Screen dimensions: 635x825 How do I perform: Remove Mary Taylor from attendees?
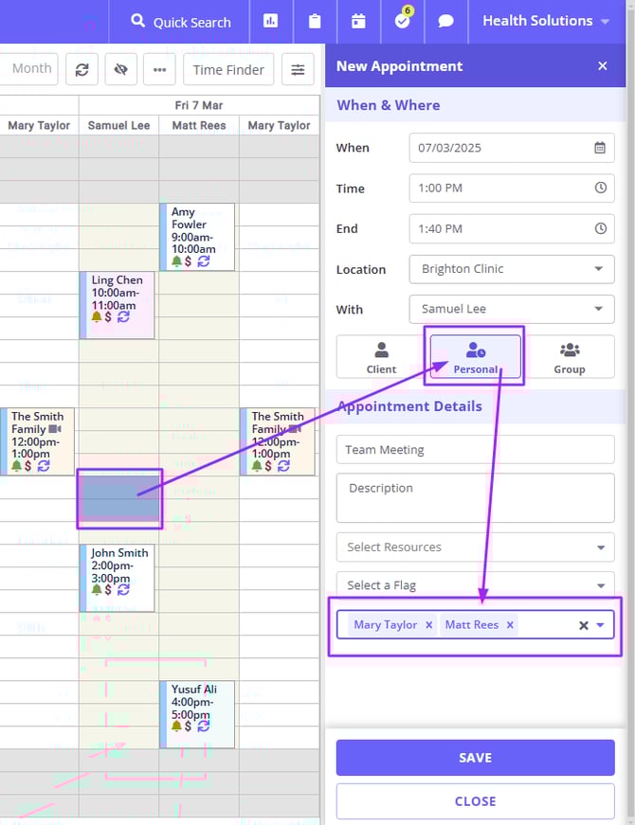pyautogui.click(x=428, y=625)
